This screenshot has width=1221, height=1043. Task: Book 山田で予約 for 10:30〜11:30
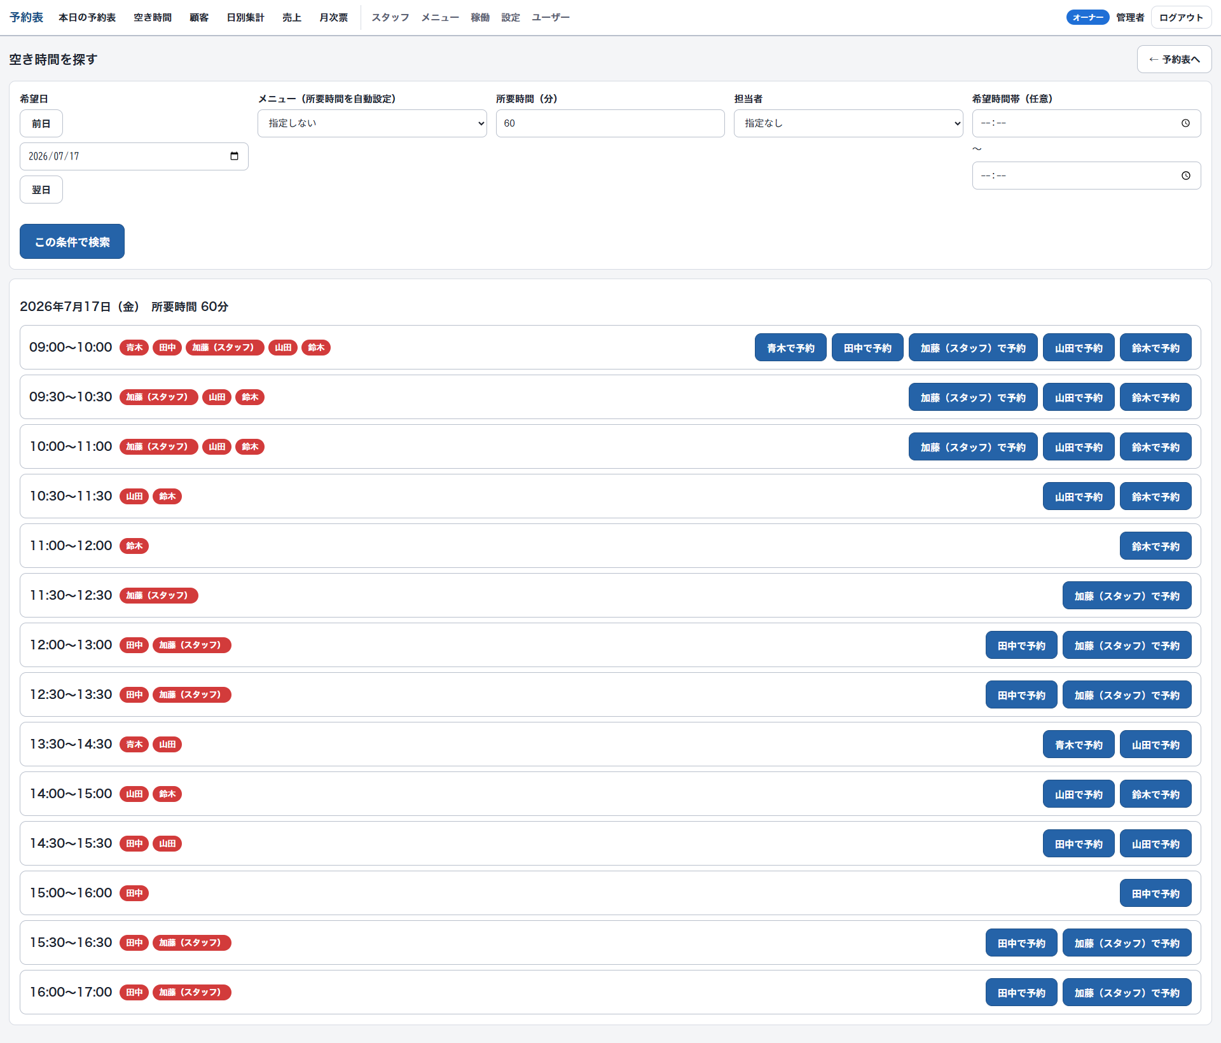[x=1079, y=496]
